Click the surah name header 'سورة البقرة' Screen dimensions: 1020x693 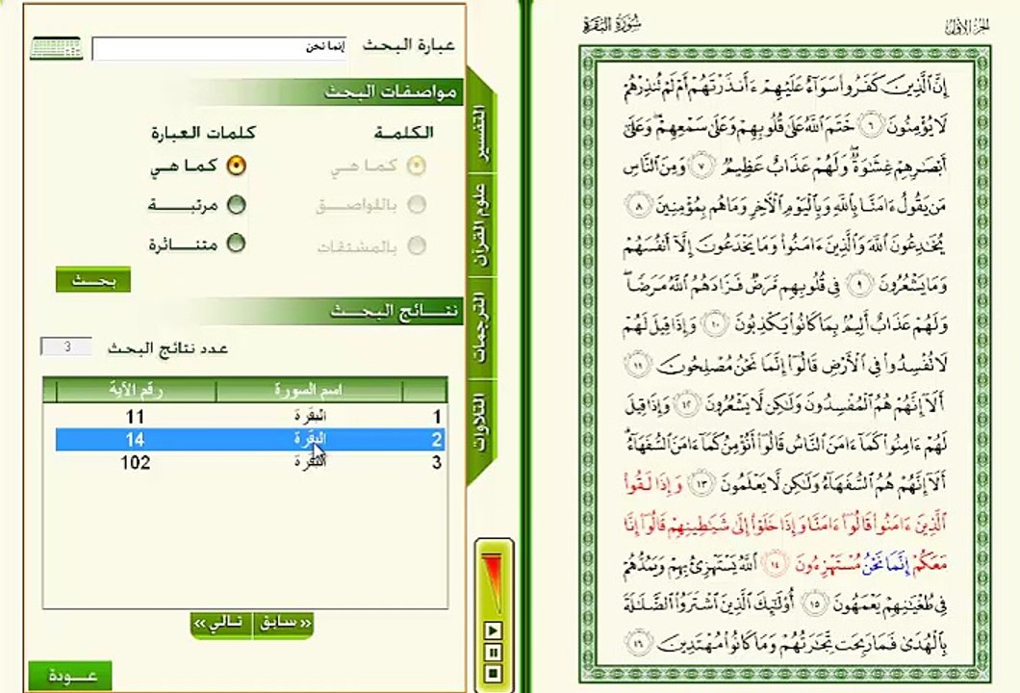click(x=611, y=25)
